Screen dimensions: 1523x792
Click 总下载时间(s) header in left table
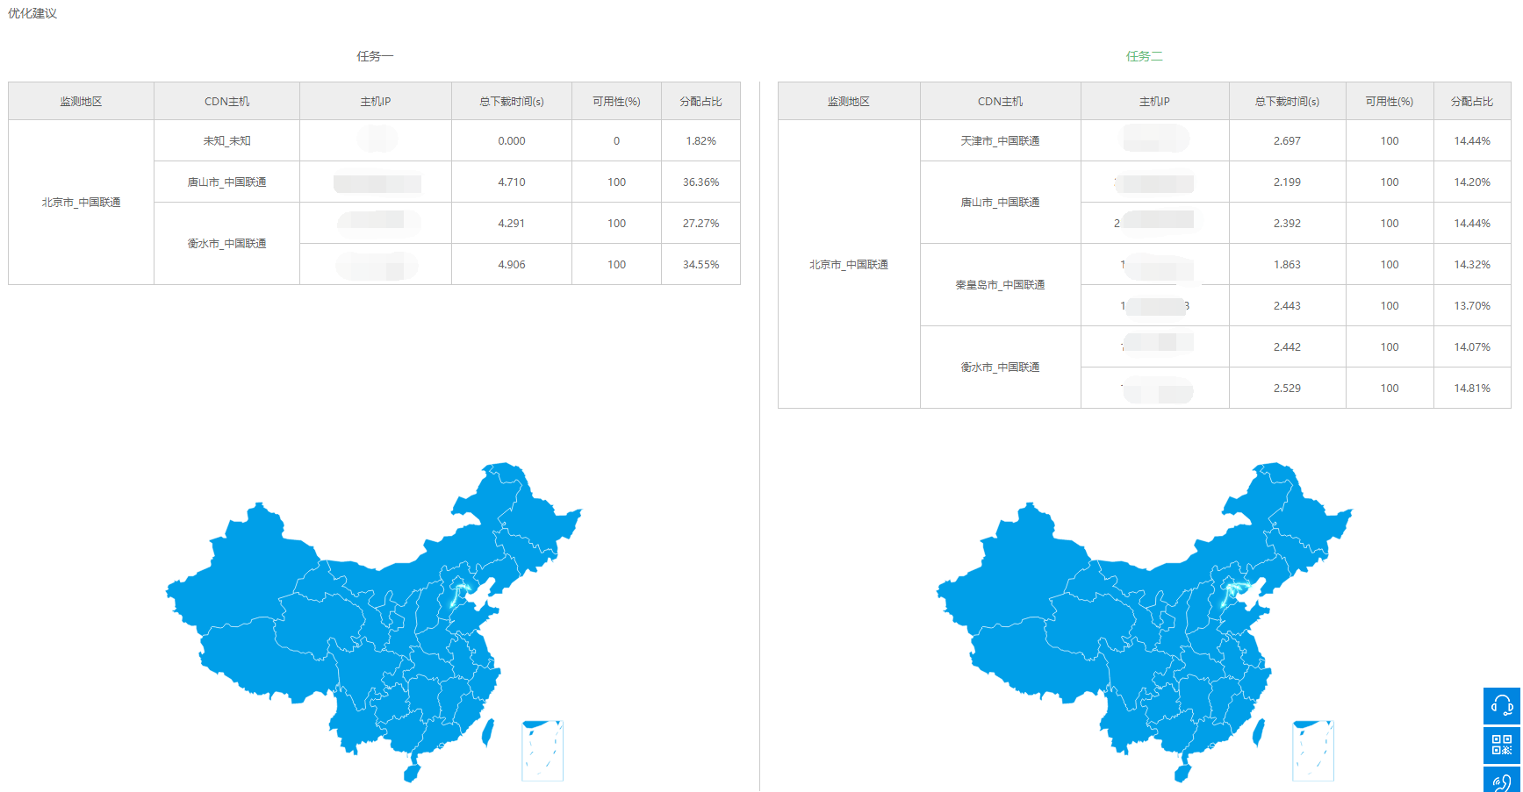coord(511,102)
